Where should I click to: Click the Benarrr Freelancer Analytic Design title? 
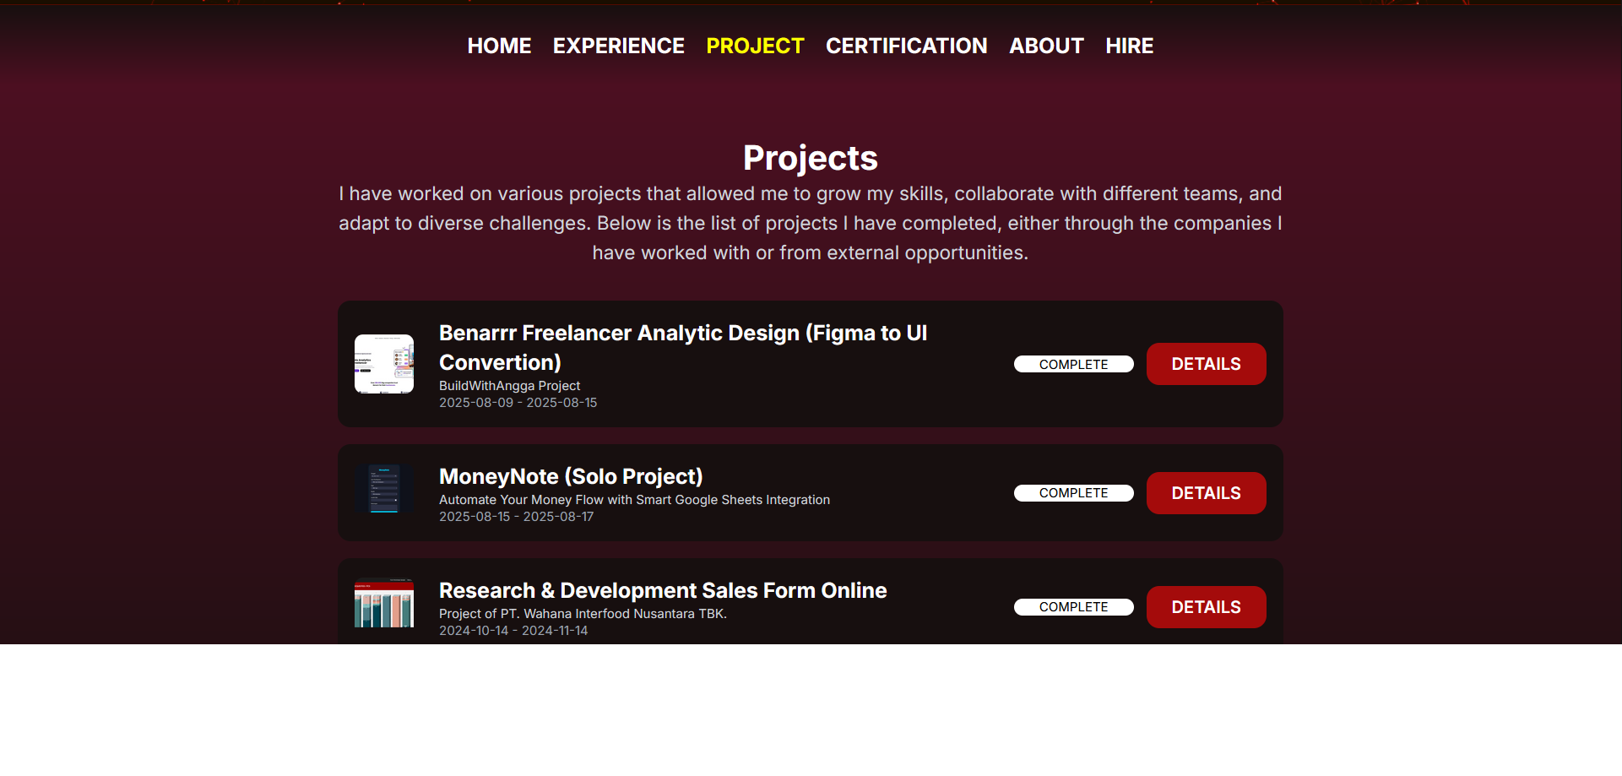(682, 347)
